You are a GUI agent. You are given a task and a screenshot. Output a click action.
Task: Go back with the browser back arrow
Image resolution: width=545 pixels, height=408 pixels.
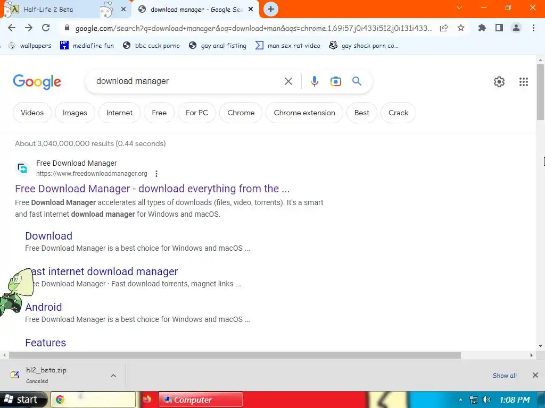click(x=12, y=28)
